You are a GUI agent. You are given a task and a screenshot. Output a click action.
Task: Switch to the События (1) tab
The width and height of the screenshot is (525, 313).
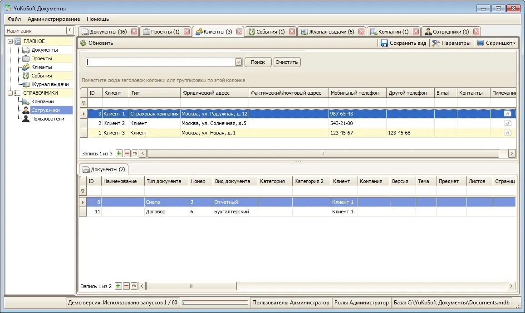pos(270,32)
